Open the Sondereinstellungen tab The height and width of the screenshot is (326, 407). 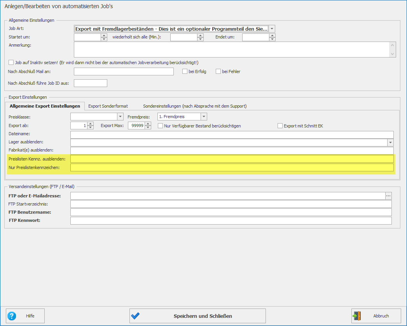(195, 106)
